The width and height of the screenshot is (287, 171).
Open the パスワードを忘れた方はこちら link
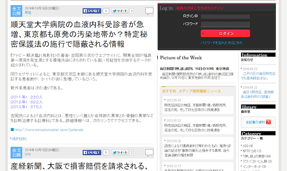click(x=221, y=43)
